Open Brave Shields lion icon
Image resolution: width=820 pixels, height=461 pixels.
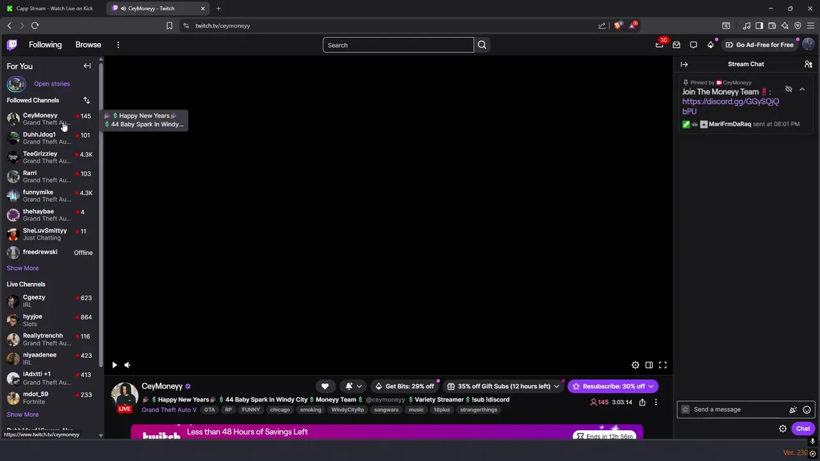coord(618,26)
